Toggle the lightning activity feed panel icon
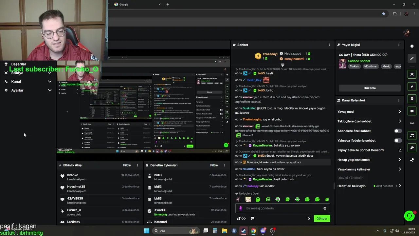419x236 pixels. 412,87
